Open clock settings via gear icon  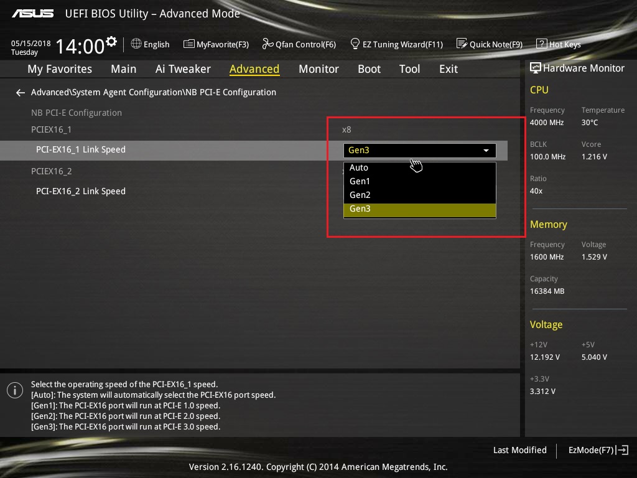[x=111, y=42]
